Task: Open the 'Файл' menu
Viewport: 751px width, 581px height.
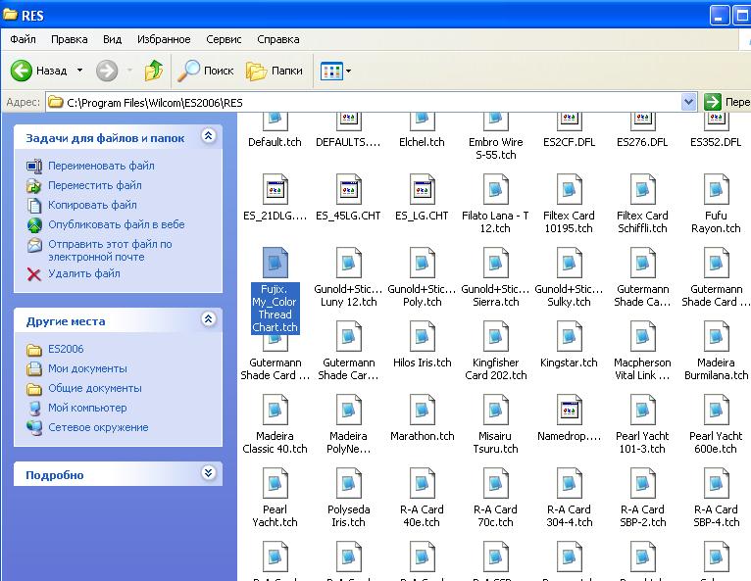Action: click(24, 39)
